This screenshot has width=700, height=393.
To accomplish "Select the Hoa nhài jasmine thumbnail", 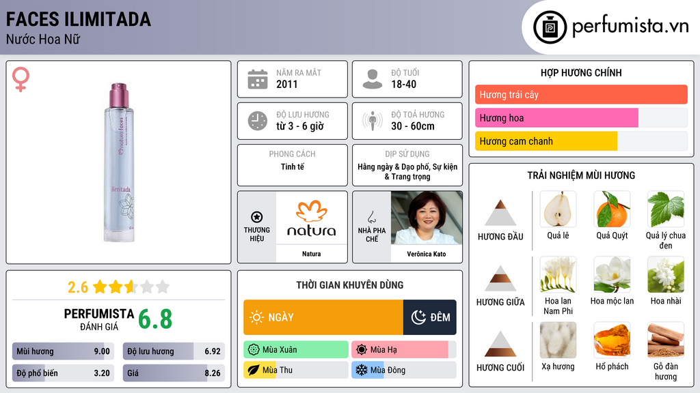I will point(666,274).
